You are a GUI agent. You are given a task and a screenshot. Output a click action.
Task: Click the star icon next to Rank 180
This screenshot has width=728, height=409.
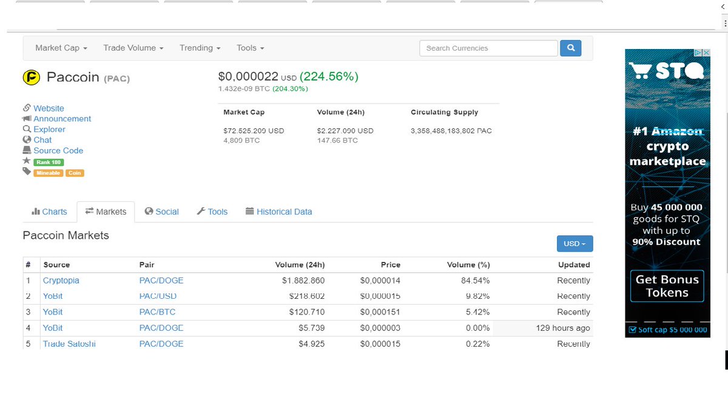point(27,161)
